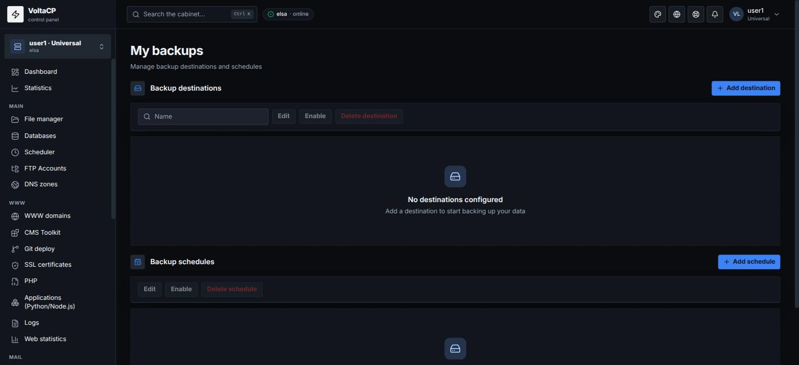Open the support lifebuoy icon
This screenshot has width=799, height=365.
[x=696, y=14]
